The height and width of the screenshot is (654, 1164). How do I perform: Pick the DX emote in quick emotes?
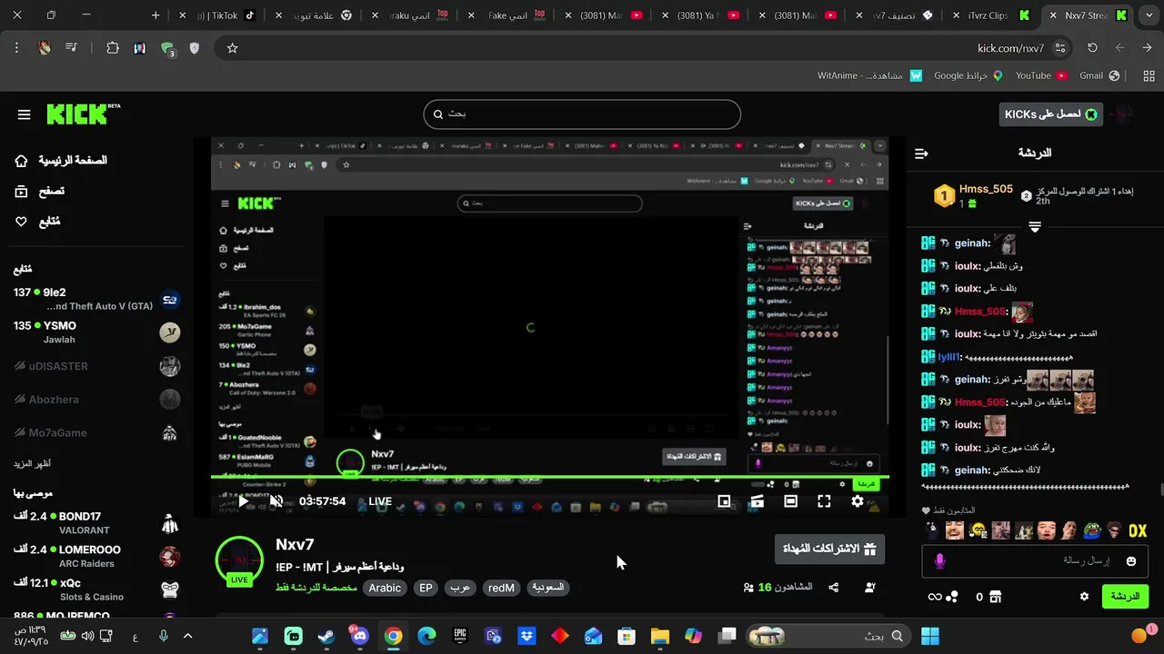tap(1138, 530)
